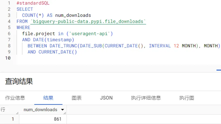Click row number 1 in results table
221x124 pixels.
[12, 119]
